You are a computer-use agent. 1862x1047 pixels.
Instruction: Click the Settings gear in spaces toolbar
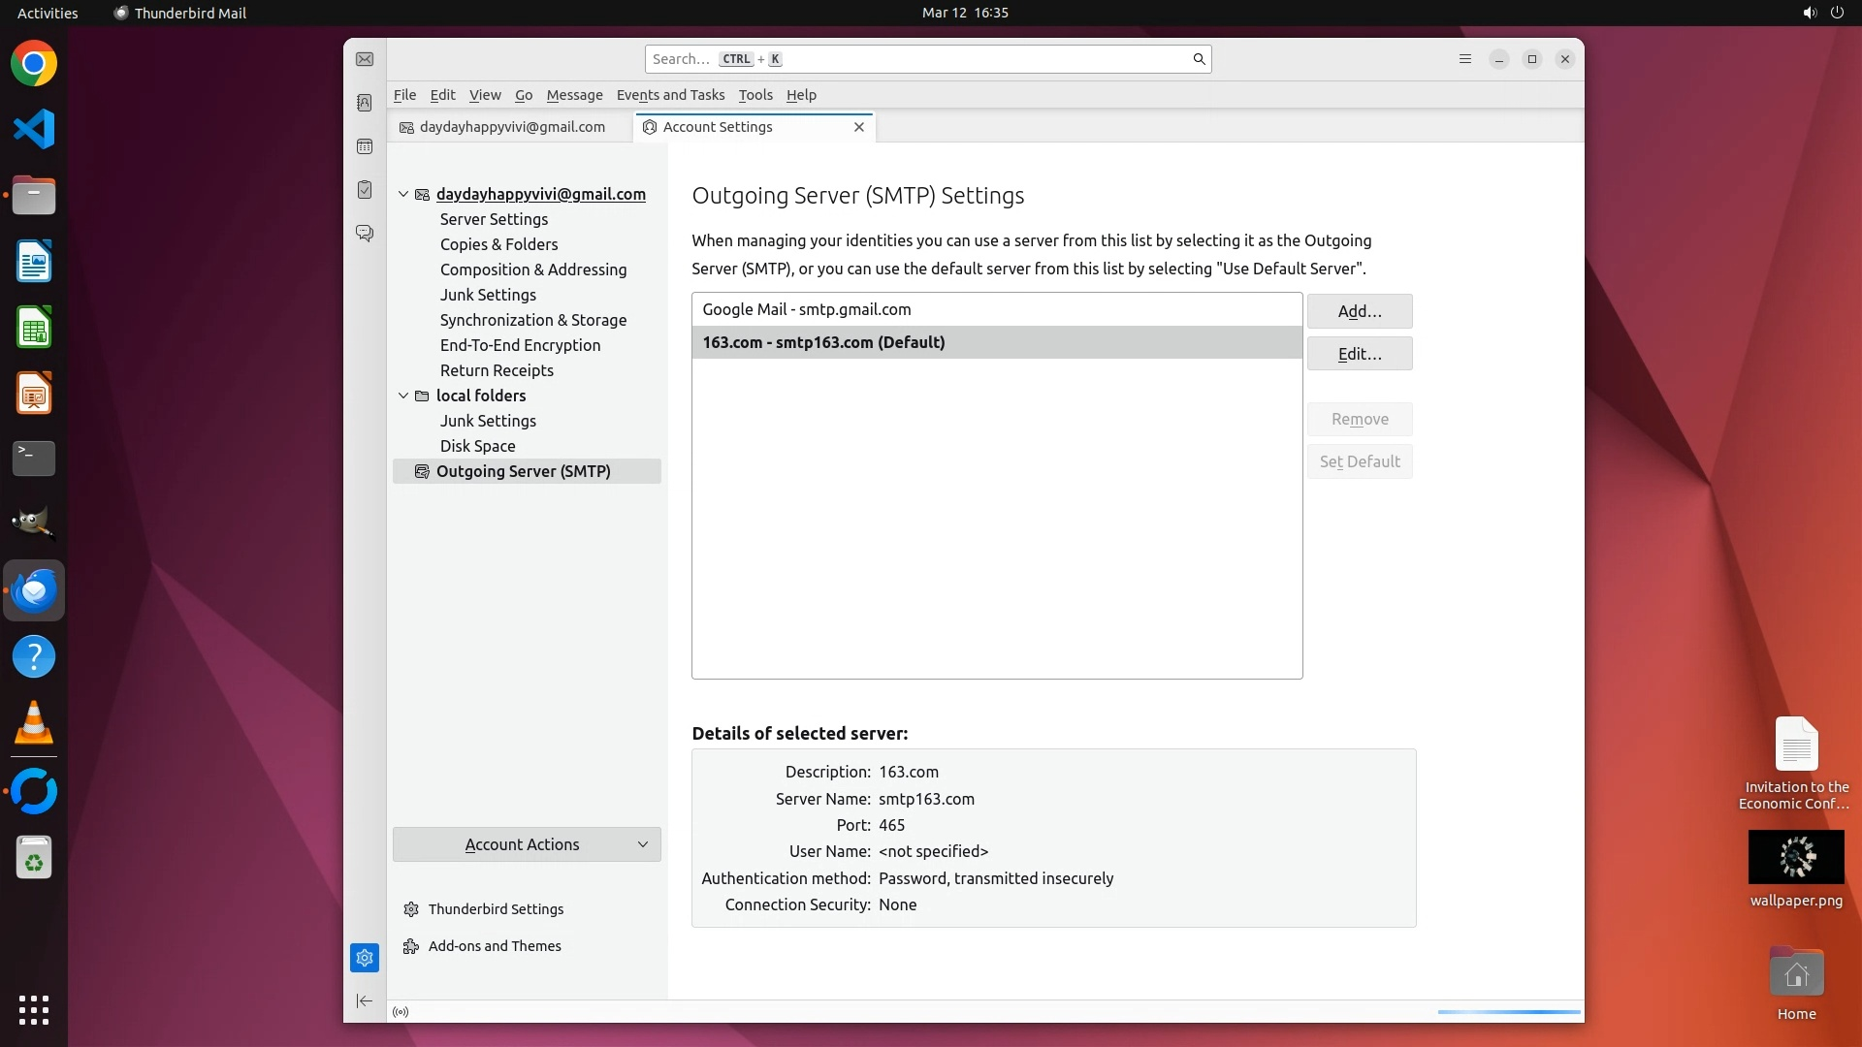[365, 958]
